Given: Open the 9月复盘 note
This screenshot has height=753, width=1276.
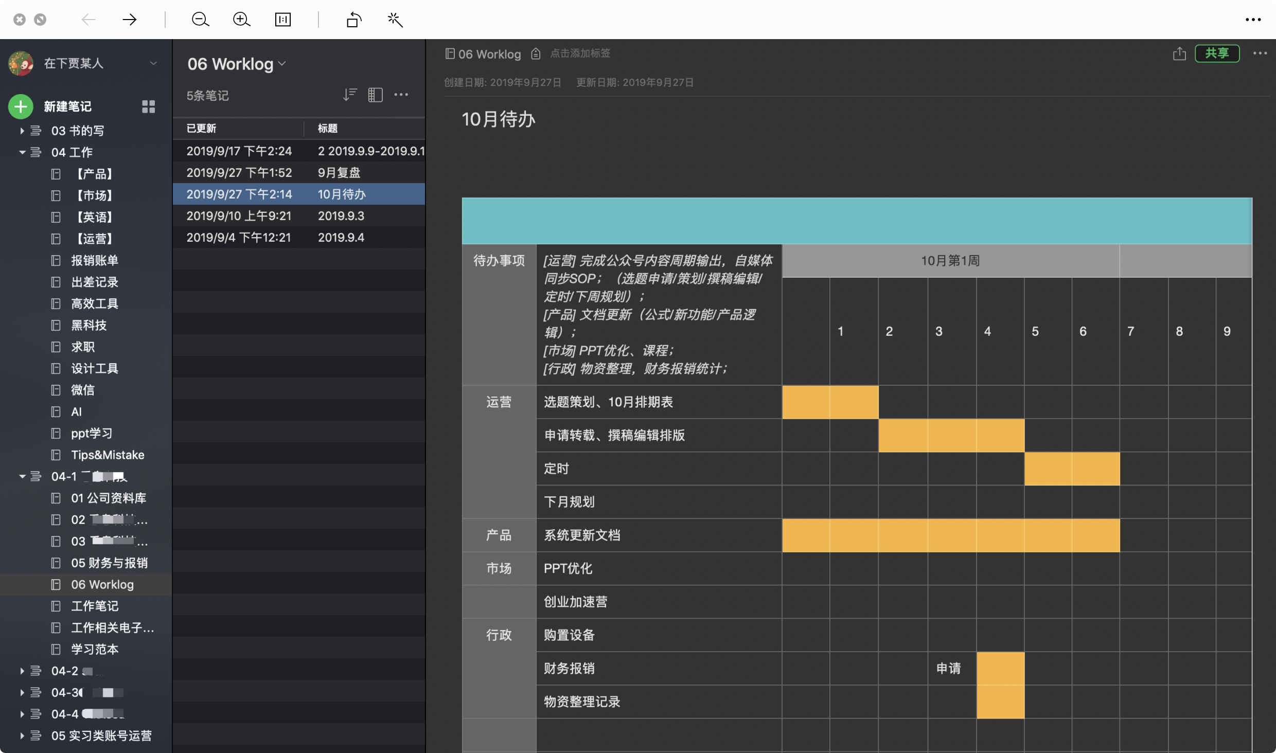Looking at the screenshot, I should tap(299, 173).
